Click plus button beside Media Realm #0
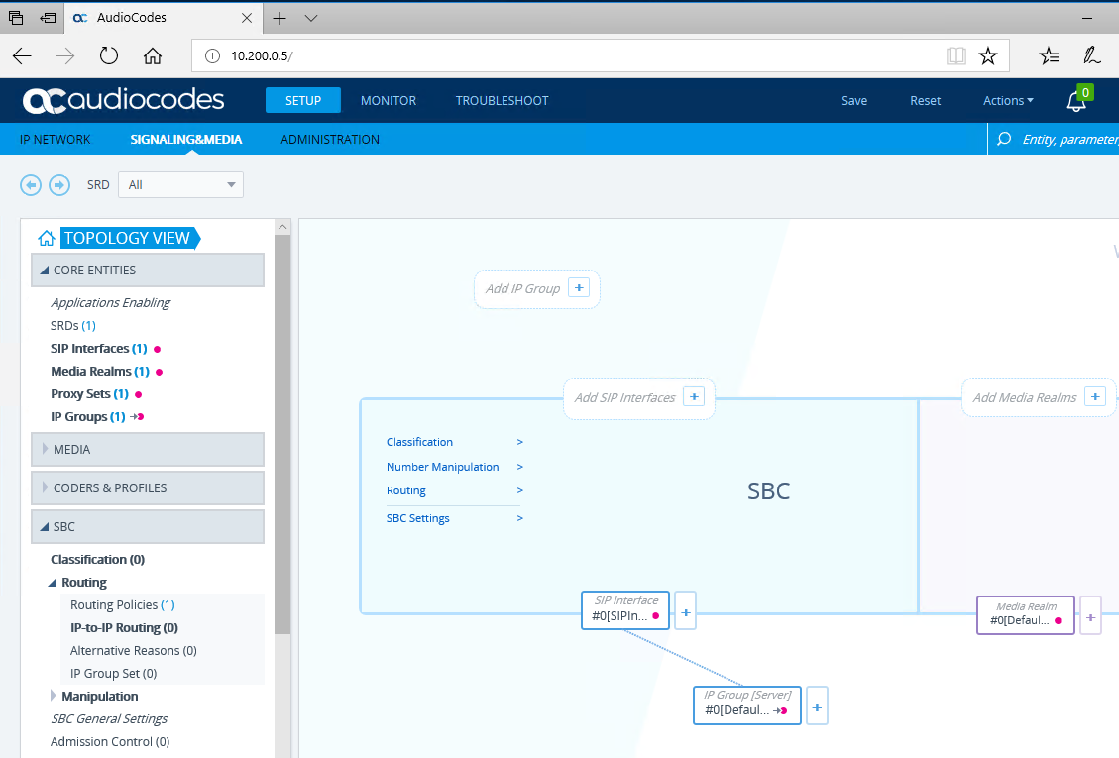Image resolution: width=1119 pixels, height=758 pixels. point(1090,616)
